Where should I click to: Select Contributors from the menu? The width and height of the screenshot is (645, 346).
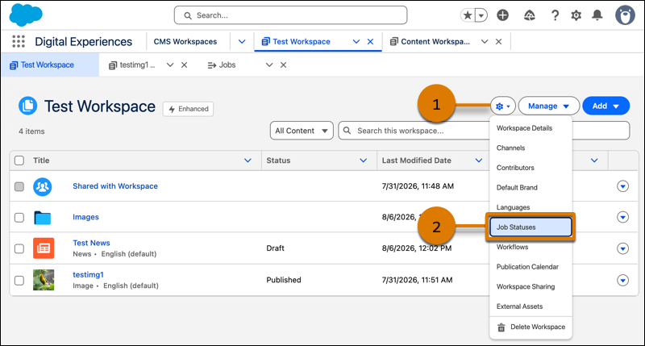(531, 168)
